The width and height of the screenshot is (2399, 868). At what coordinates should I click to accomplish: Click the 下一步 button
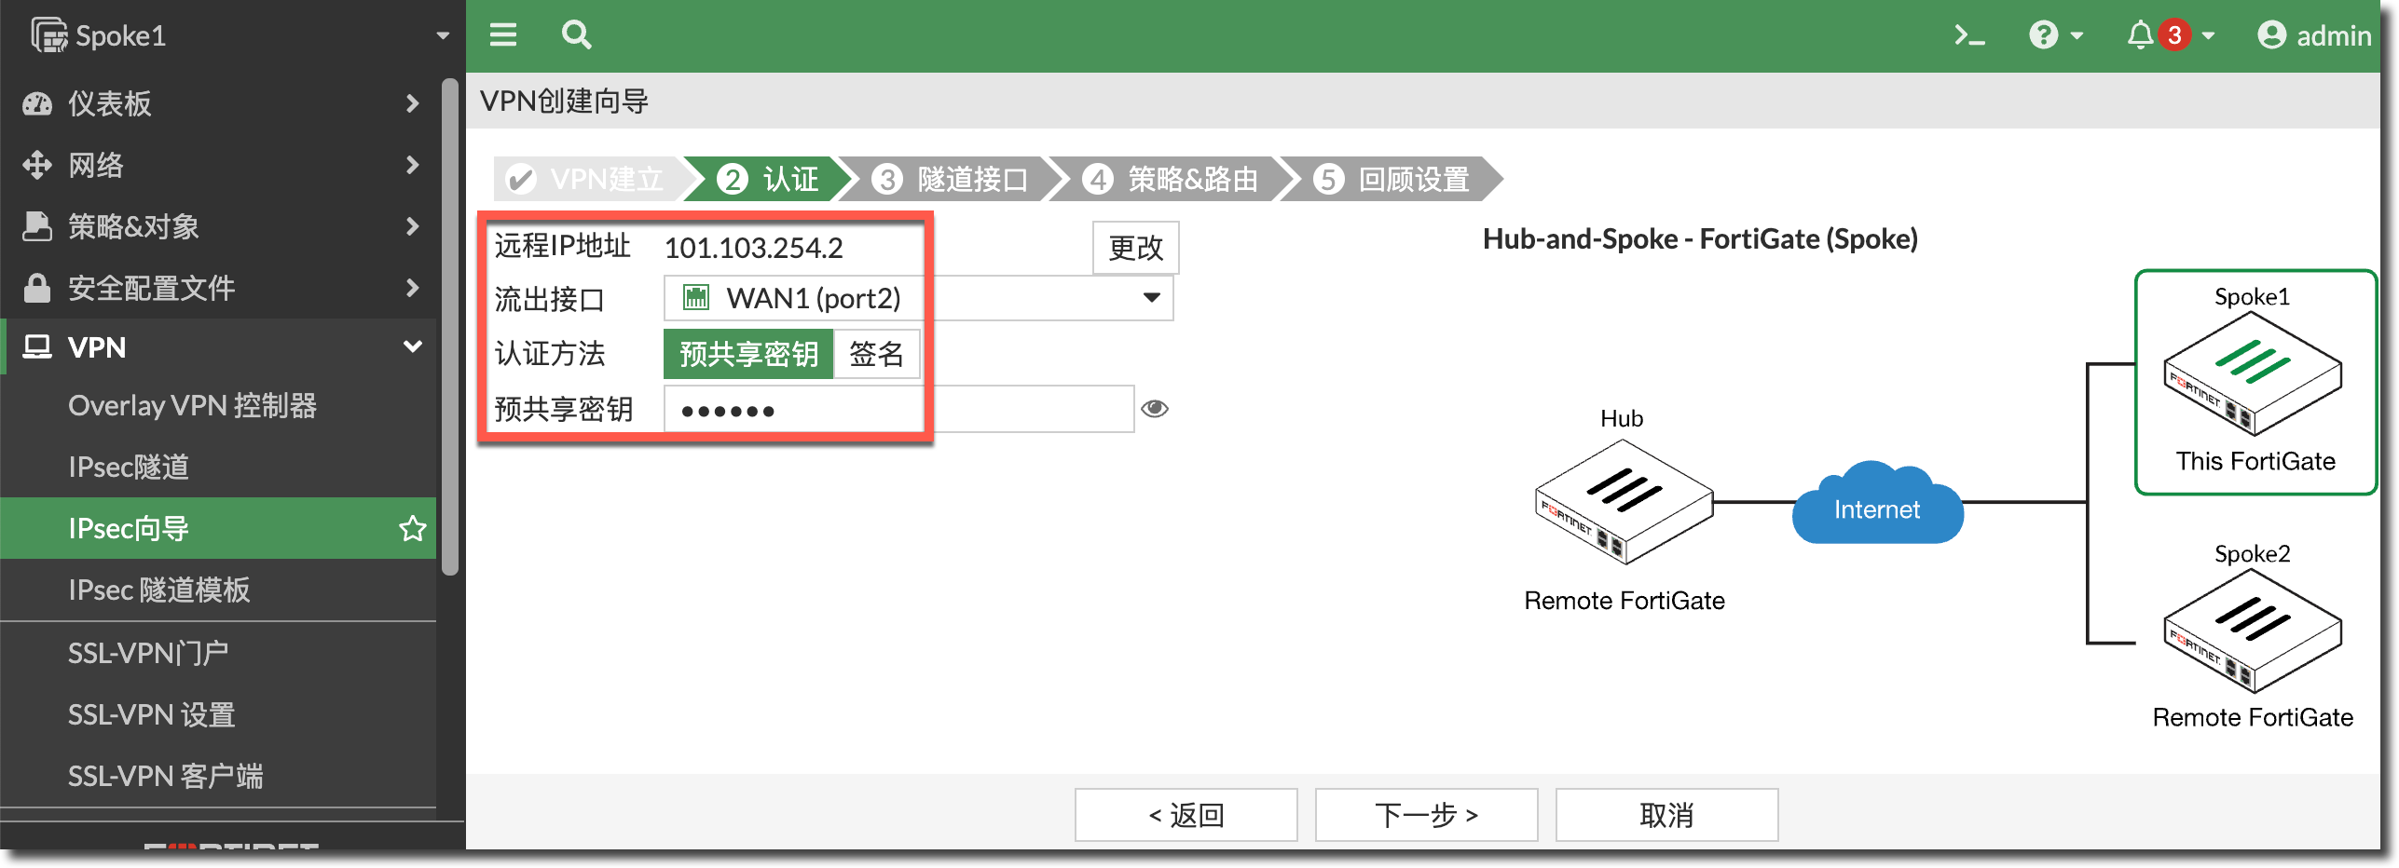click(x=1426, y=815)
